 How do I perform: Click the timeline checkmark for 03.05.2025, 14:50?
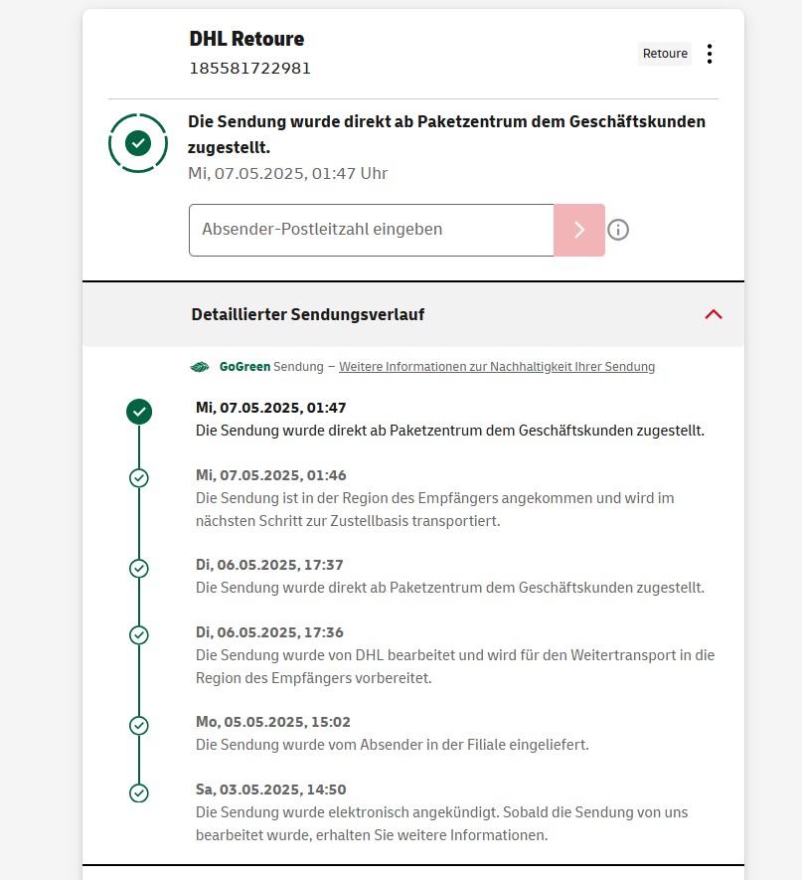click(x=139, y=793)
